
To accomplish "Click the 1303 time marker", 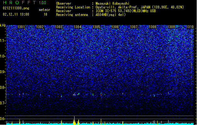I will [59, 27].
